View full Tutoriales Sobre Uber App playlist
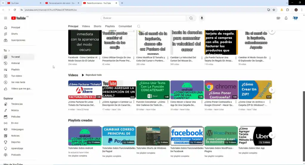305x165 pixels. pos(248,153)
